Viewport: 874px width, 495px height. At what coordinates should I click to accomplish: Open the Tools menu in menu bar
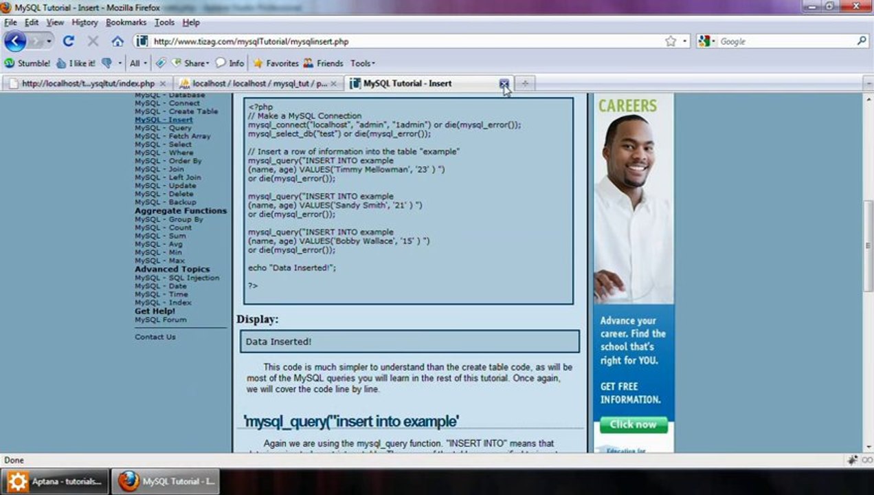pos(164,22)
